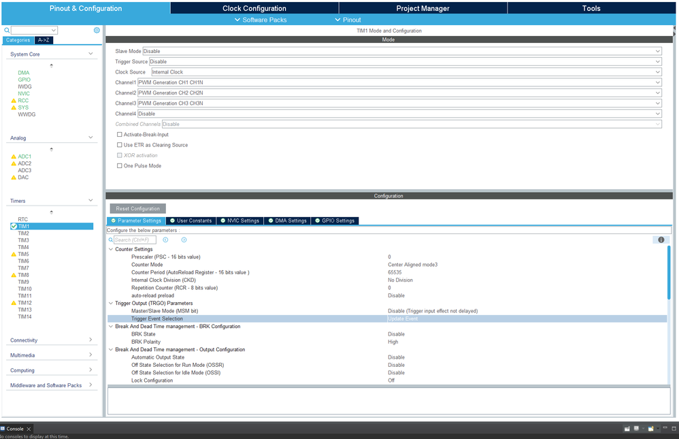Click the Timers list sort arrows
Image resolution: width=679 pixels, height=439 pixels.
point(52,212)
